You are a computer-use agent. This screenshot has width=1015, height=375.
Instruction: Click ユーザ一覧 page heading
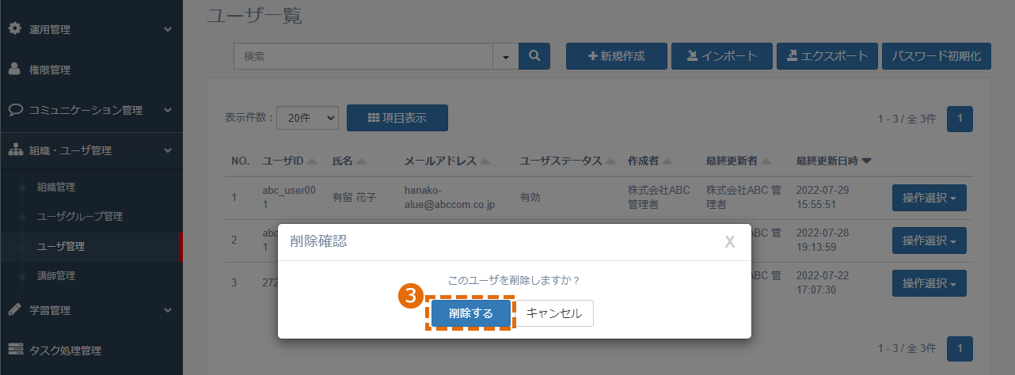pos(254,15)
